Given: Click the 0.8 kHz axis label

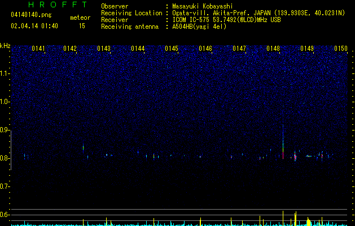Looking at the screenshot, I should [x=5, y=158].
